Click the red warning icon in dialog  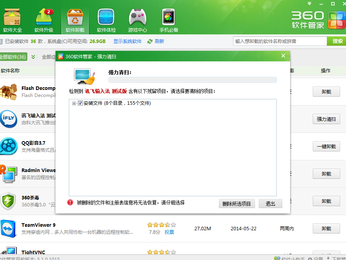click(x=70, y=203)
